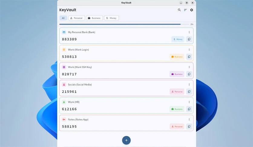Select the code 215961
The height and width of the screenshot is (147, 253).
pyautogui.click(x=69, y=92)
